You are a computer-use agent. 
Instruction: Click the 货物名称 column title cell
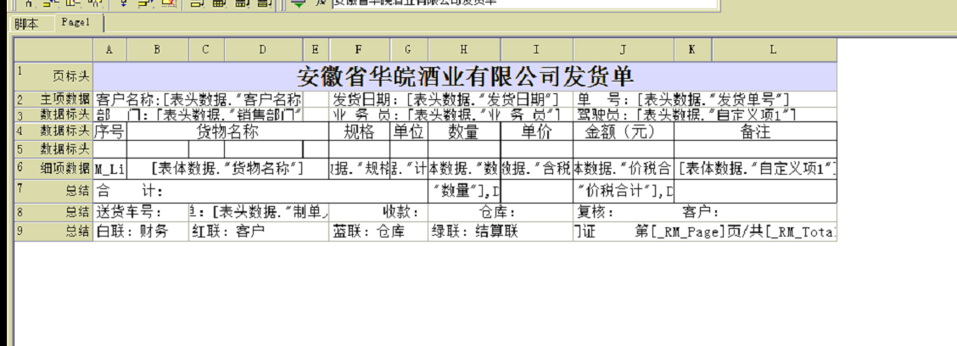point(227,131)
